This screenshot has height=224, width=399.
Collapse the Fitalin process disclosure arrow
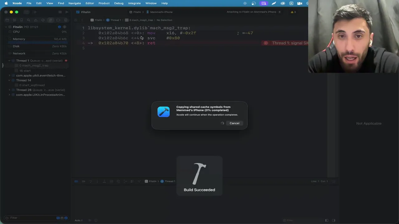[6, 27]
